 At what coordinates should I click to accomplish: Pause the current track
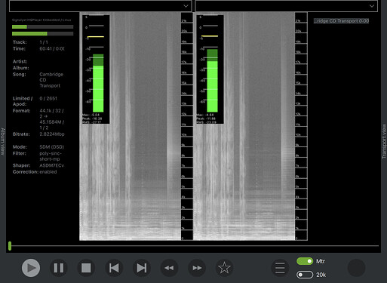tap(59, 268)
